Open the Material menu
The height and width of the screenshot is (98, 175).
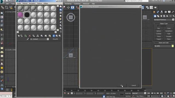pyautogui.click(x=25, y=4)
